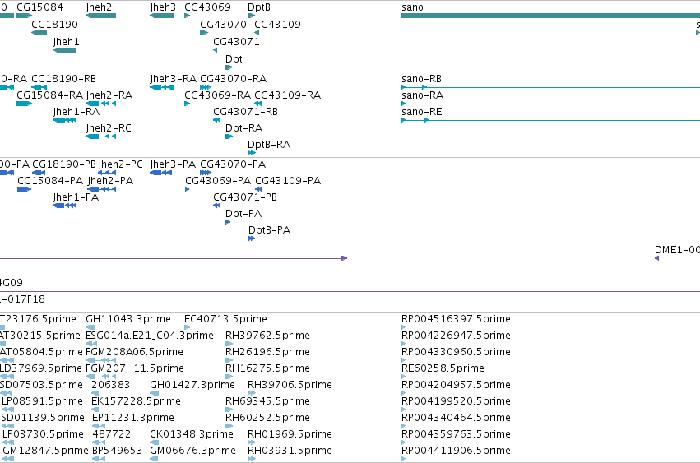Select the CG43071 gene label
The height and width of the screenshot is (463, 700).
click(x=236, y=41)
